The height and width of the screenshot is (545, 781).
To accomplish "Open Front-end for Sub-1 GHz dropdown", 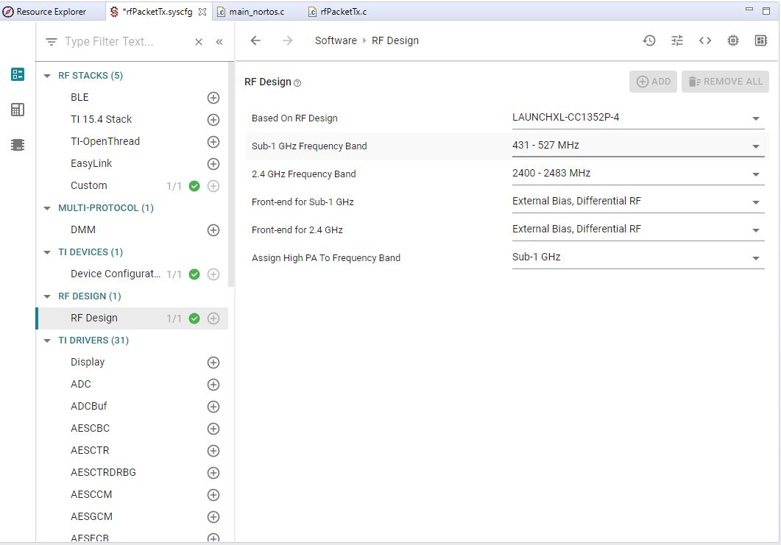I will click(638, 202).
